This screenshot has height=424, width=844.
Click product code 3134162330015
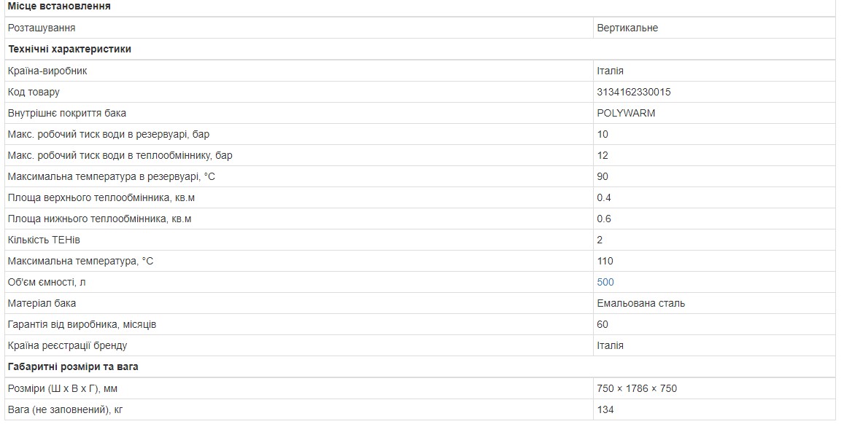pos(633,92)
